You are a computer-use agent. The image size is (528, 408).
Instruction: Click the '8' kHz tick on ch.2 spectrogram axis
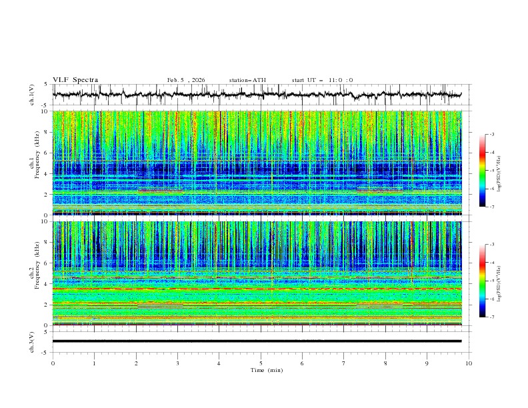[x=46, y=243]
